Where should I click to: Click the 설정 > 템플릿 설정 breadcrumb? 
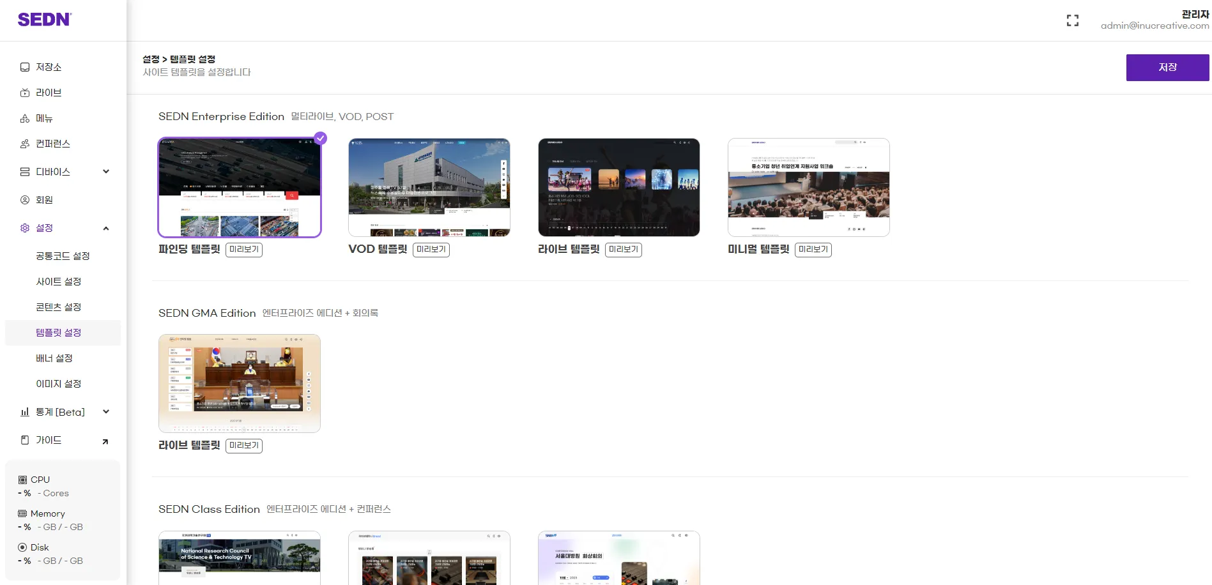(x=179, y=59)
